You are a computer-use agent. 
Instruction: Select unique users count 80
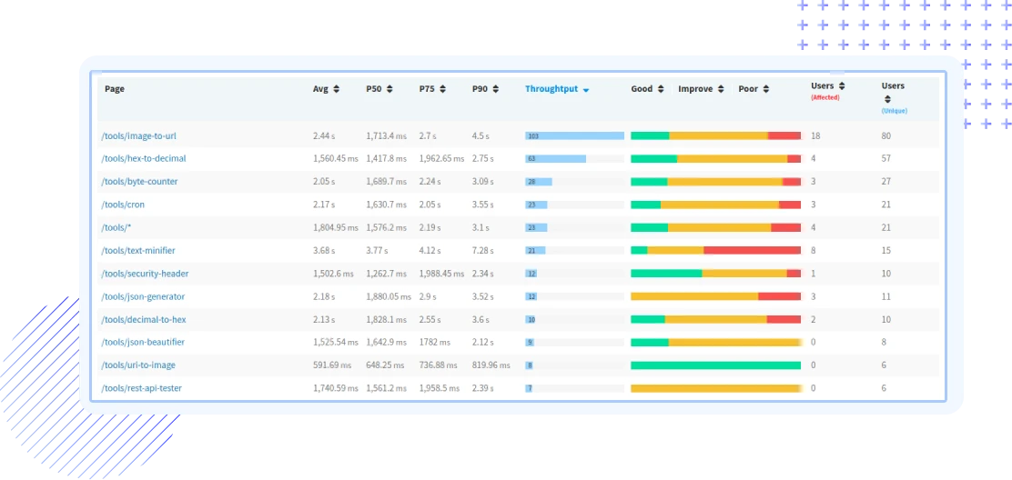tap(886, 136)
